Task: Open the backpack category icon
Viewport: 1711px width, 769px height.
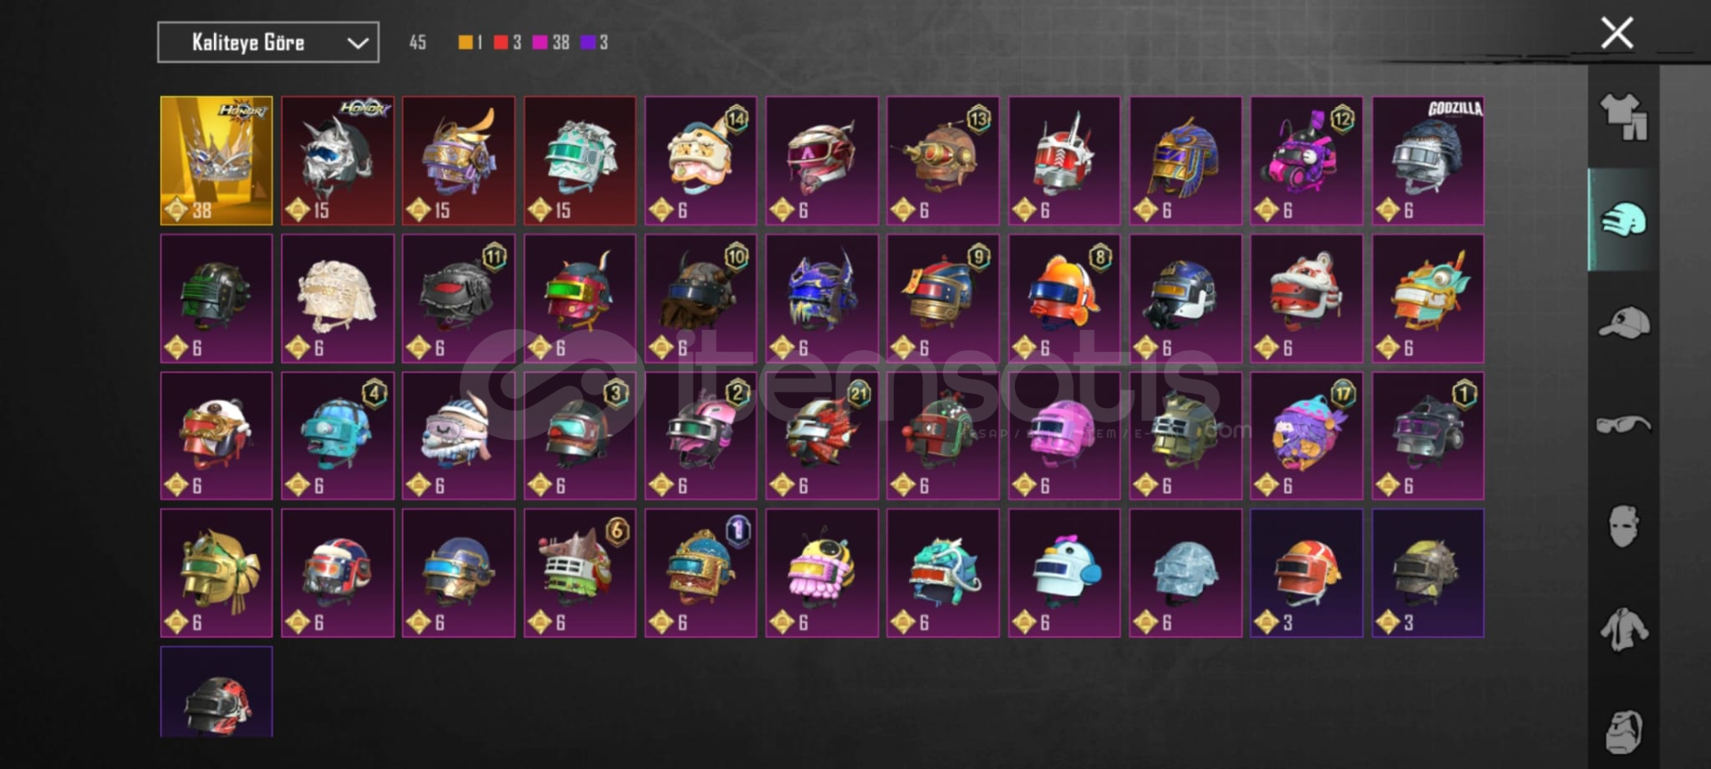Action: pos(1624,732)
